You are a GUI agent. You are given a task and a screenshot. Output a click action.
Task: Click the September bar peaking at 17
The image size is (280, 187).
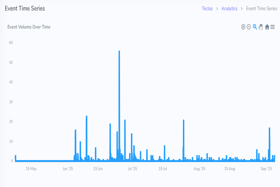(269, 144)
